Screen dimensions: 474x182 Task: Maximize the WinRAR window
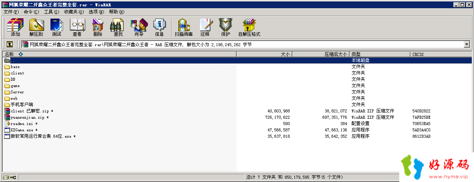click(462, 4)
